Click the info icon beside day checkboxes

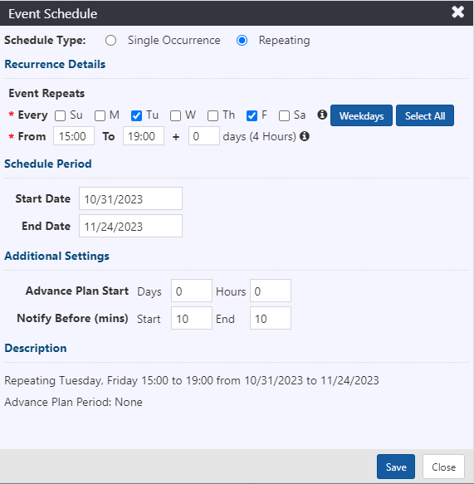pos(322,115)
